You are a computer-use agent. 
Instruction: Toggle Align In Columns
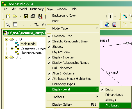tap(73, 73)
